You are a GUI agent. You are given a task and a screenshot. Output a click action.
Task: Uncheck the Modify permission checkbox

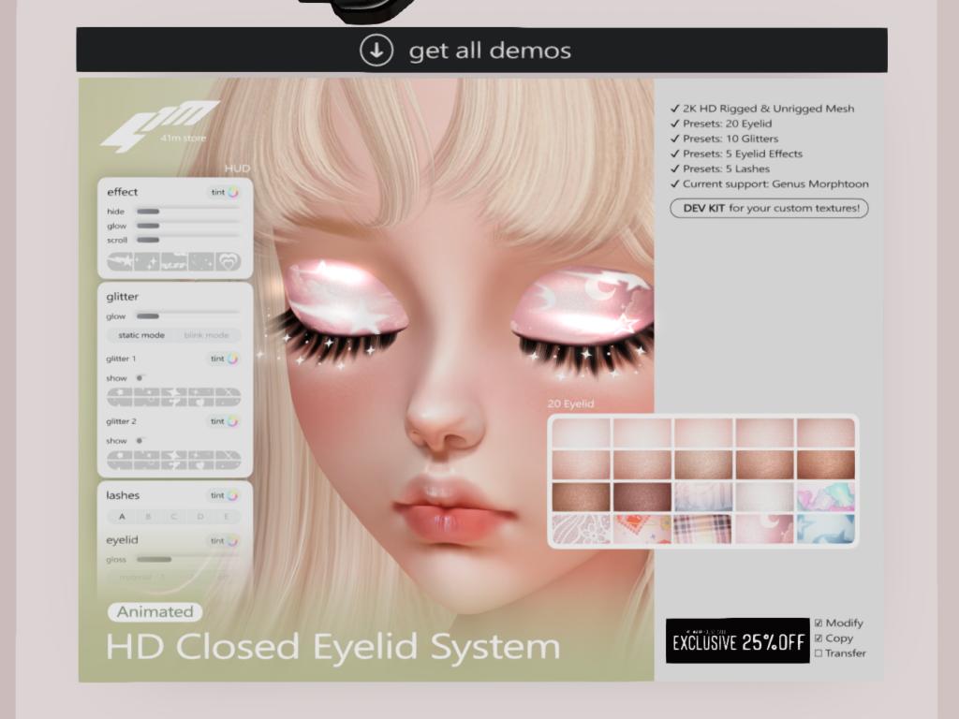[x=819, y=623]
